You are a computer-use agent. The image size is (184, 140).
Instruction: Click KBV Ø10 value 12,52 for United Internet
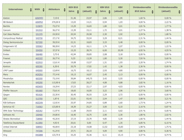pos(105,127)
